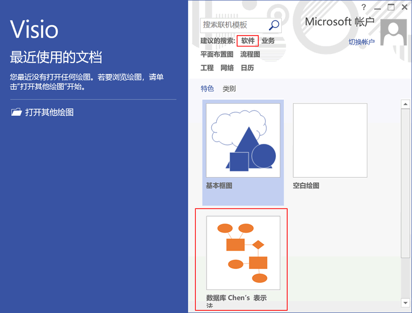Click the Microsoft account avatar picture
This screenshot has height=313, width=412.
393,32
